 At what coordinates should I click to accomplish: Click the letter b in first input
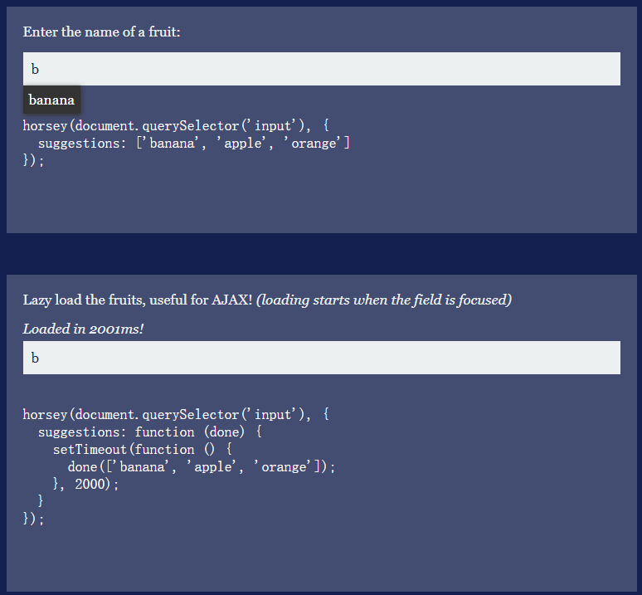[35, 69]
